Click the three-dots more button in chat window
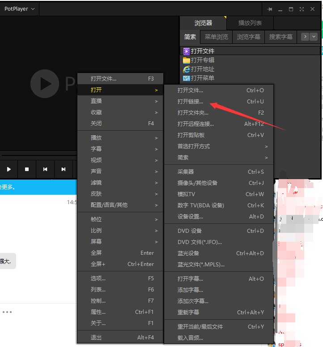 click(7, 312)
